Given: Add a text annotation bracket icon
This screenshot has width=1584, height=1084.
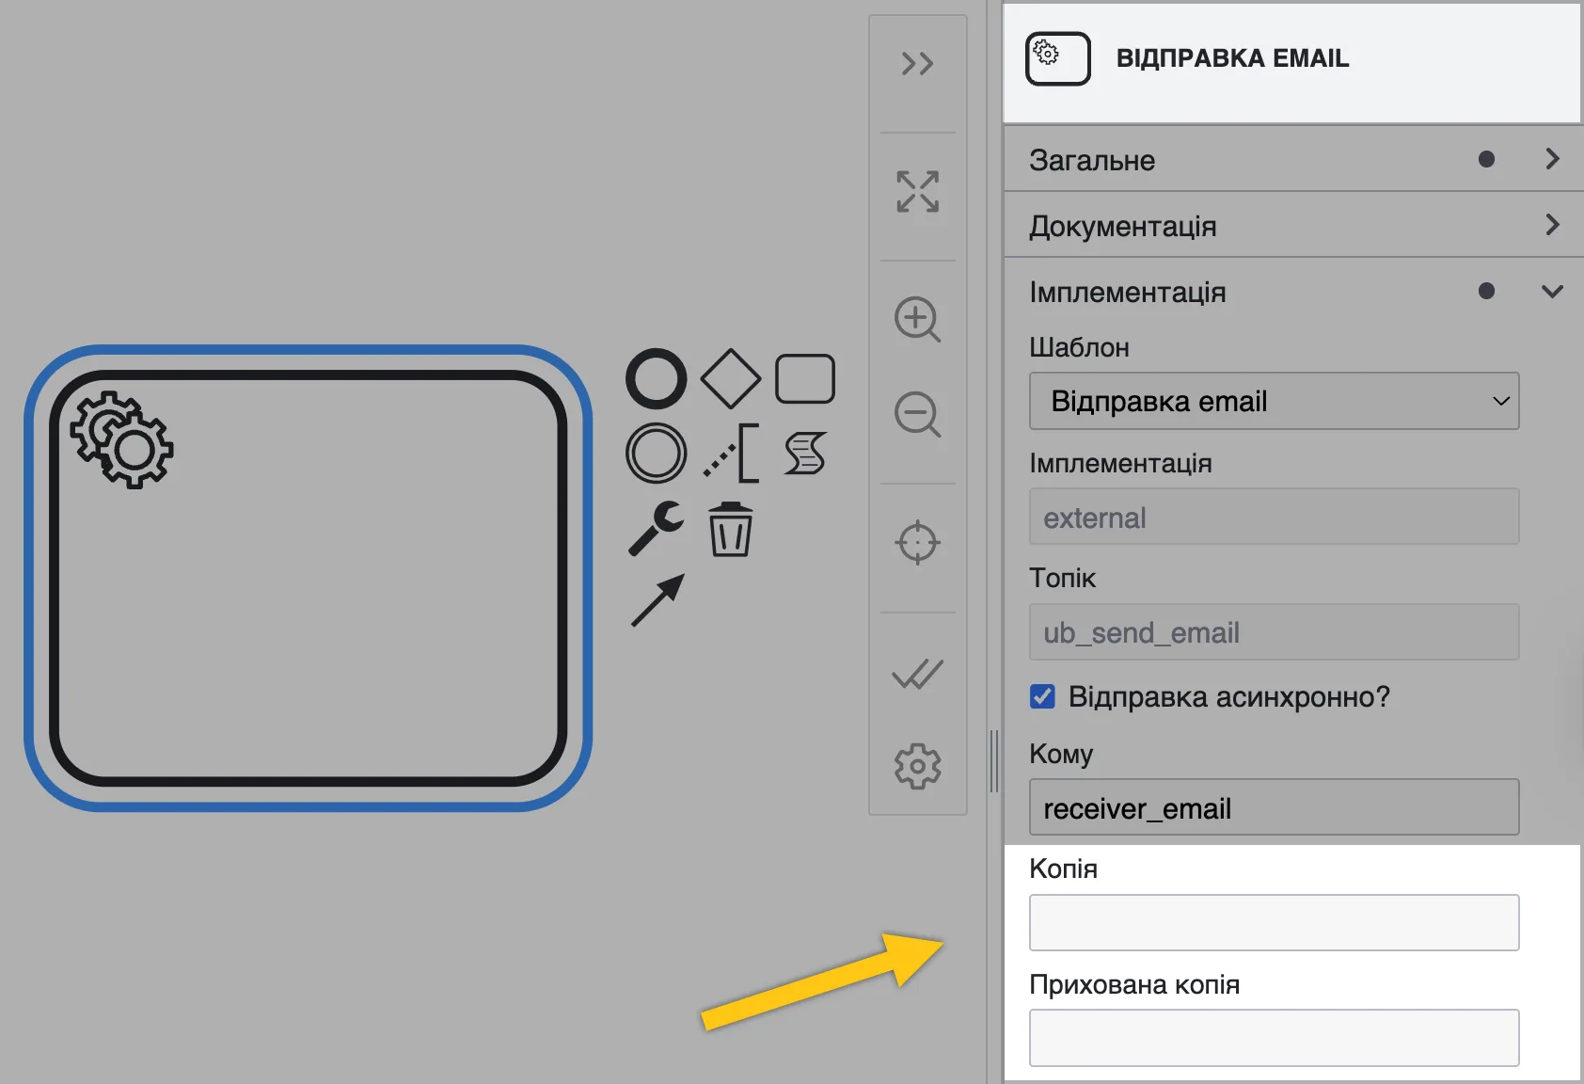Looking at the screenshot, I should point(731,454).
